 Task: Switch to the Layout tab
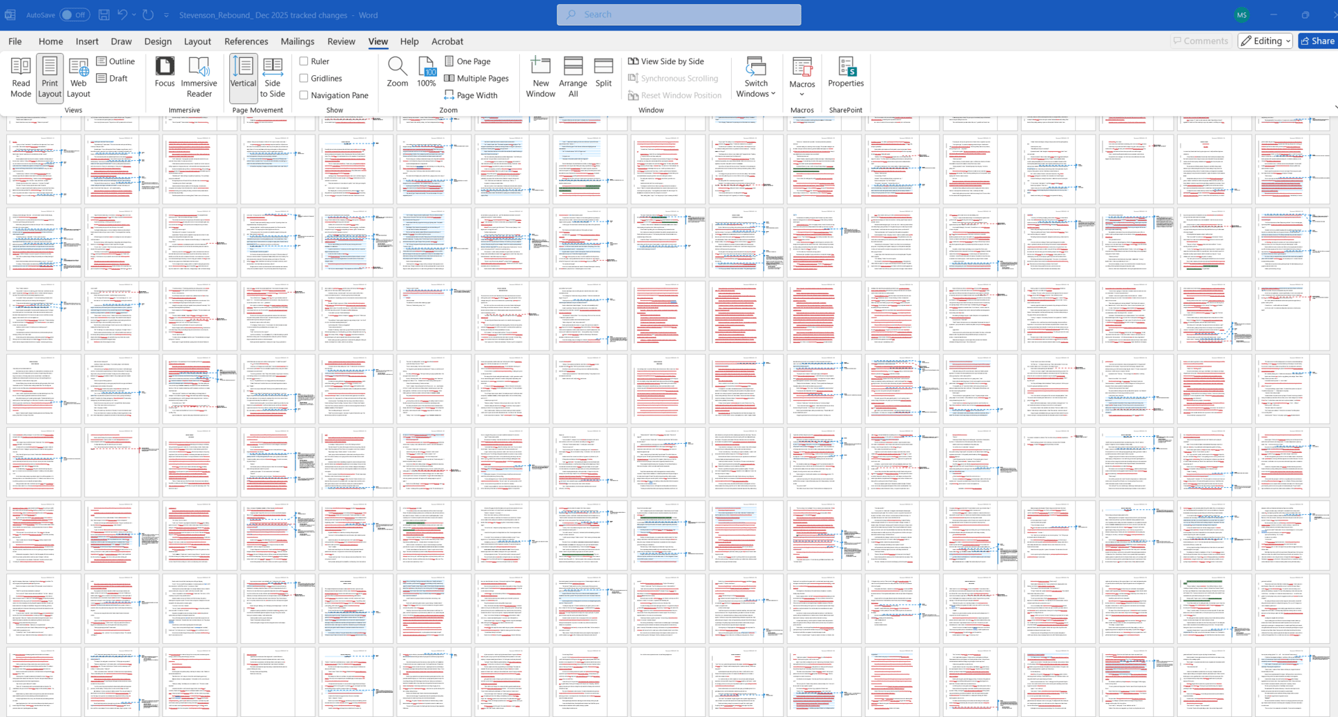[197, 41]
